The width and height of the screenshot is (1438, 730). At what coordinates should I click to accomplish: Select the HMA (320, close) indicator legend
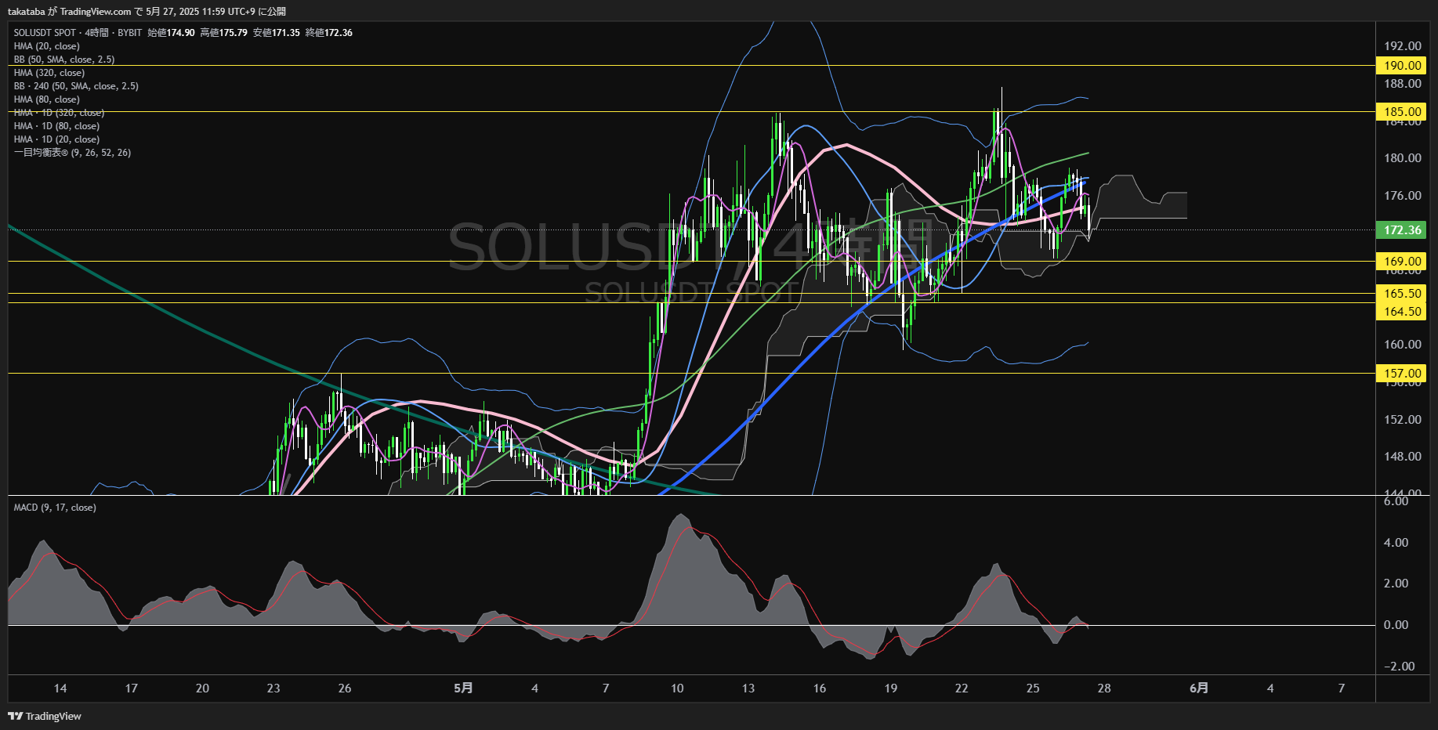49,73
